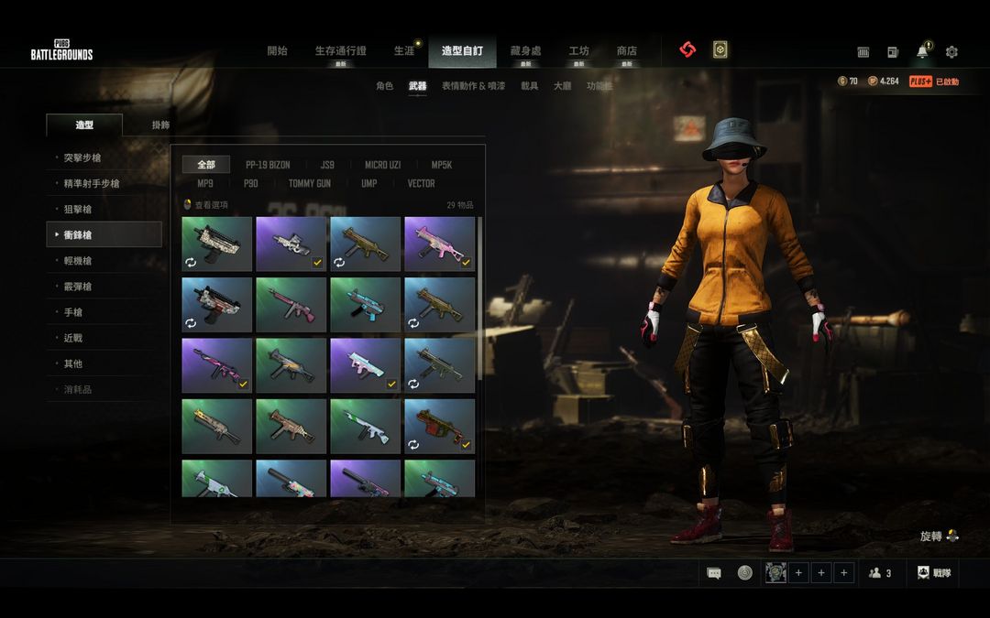
Task: Select the 造型自訂 tab
Action: pyautogui.click(x=462, y=51)
